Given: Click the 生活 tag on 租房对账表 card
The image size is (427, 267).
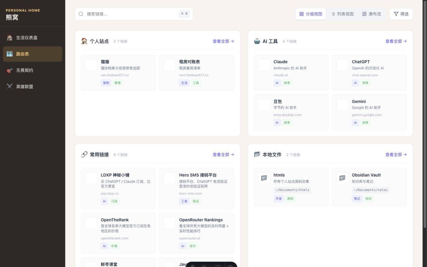Looking at the screenshot, I should (184, 83).
